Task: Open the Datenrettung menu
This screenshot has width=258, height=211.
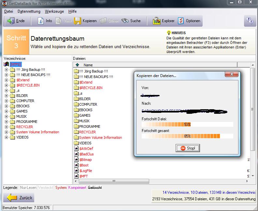Action: coord(29,11)
